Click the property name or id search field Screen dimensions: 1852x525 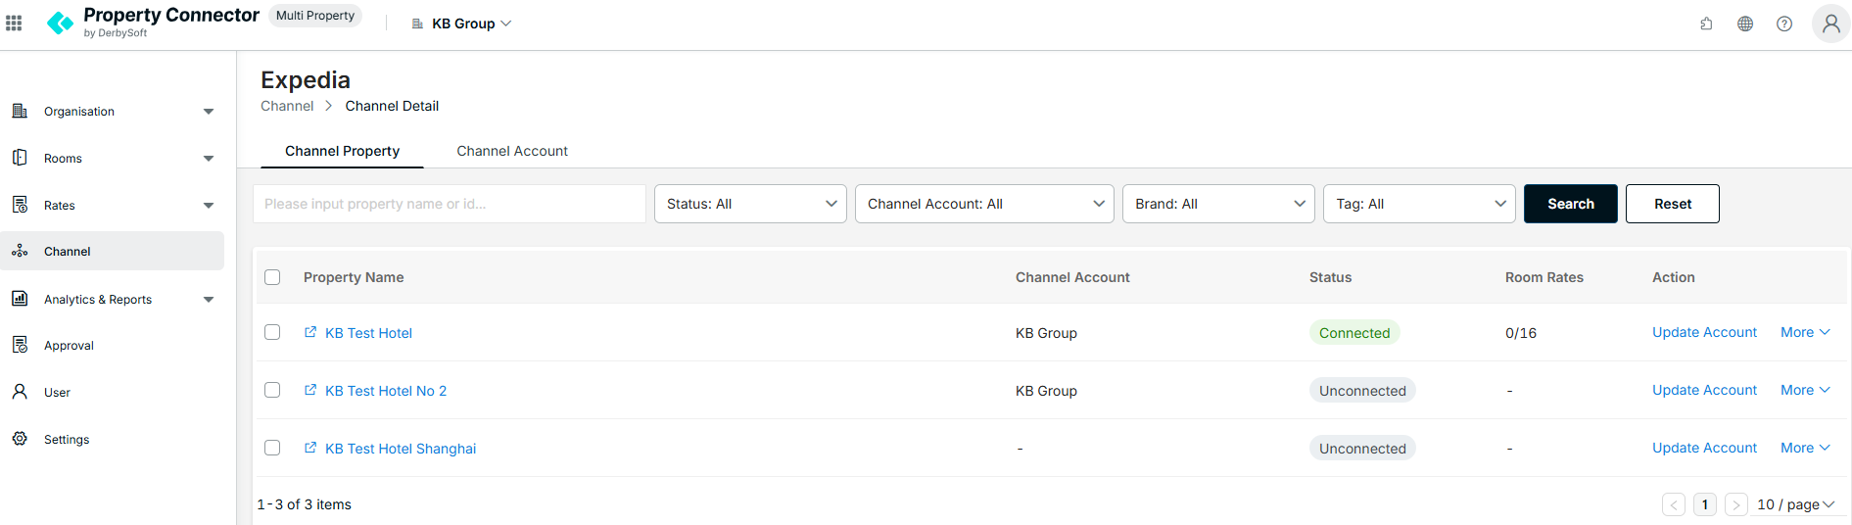pos(450,204)
